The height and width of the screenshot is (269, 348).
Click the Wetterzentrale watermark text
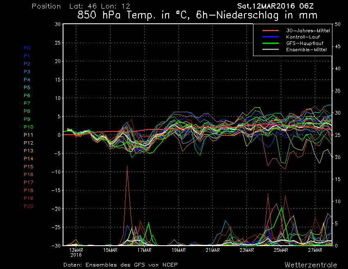pyautogui.click(x=311, y=264)
